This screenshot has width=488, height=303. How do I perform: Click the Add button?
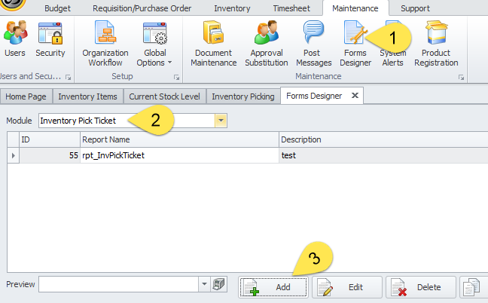pyautogui.click(x=273, y=287)
